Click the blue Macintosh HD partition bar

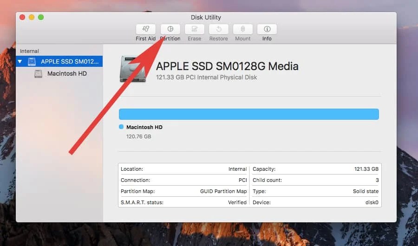click(249, 114)
